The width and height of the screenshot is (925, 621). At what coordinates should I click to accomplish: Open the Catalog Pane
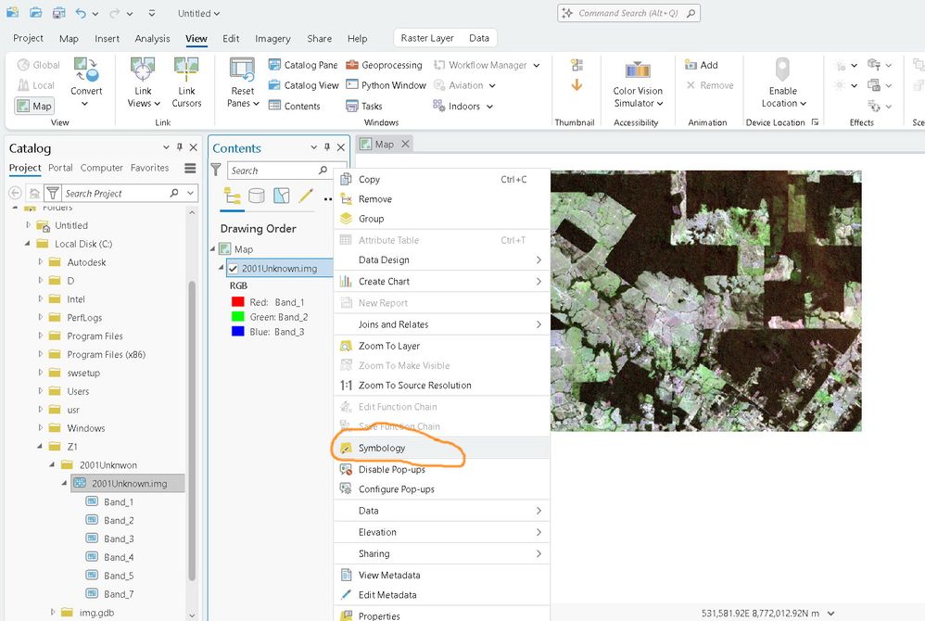(x=303, y=65)
